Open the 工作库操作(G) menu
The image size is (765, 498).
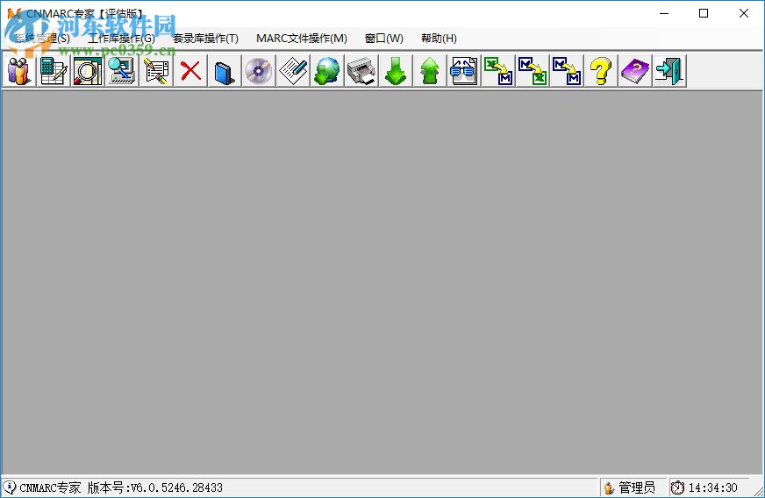tap(121, 38)
